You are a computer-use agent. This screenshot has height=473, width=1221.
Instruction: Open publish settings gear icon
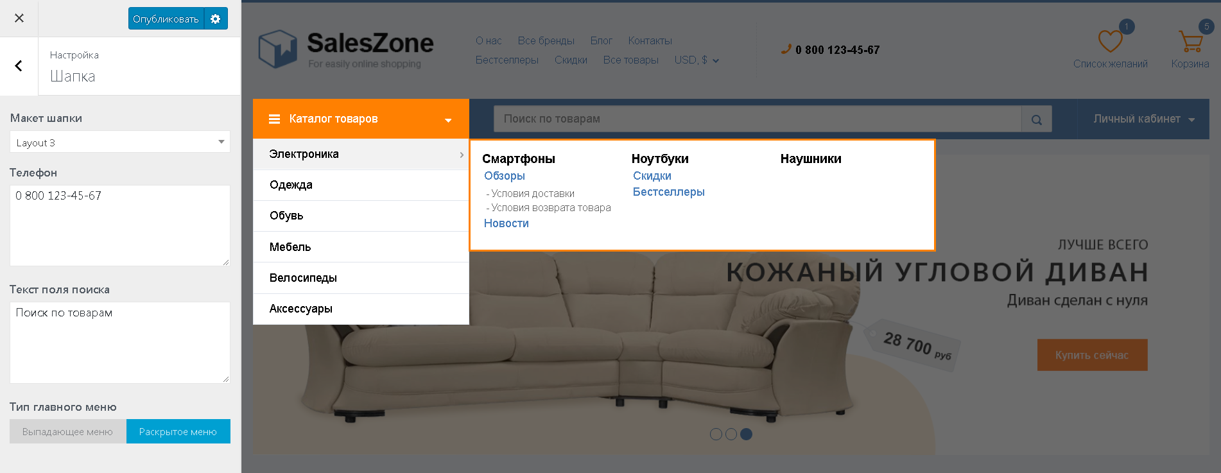click(x=216, y=19)
